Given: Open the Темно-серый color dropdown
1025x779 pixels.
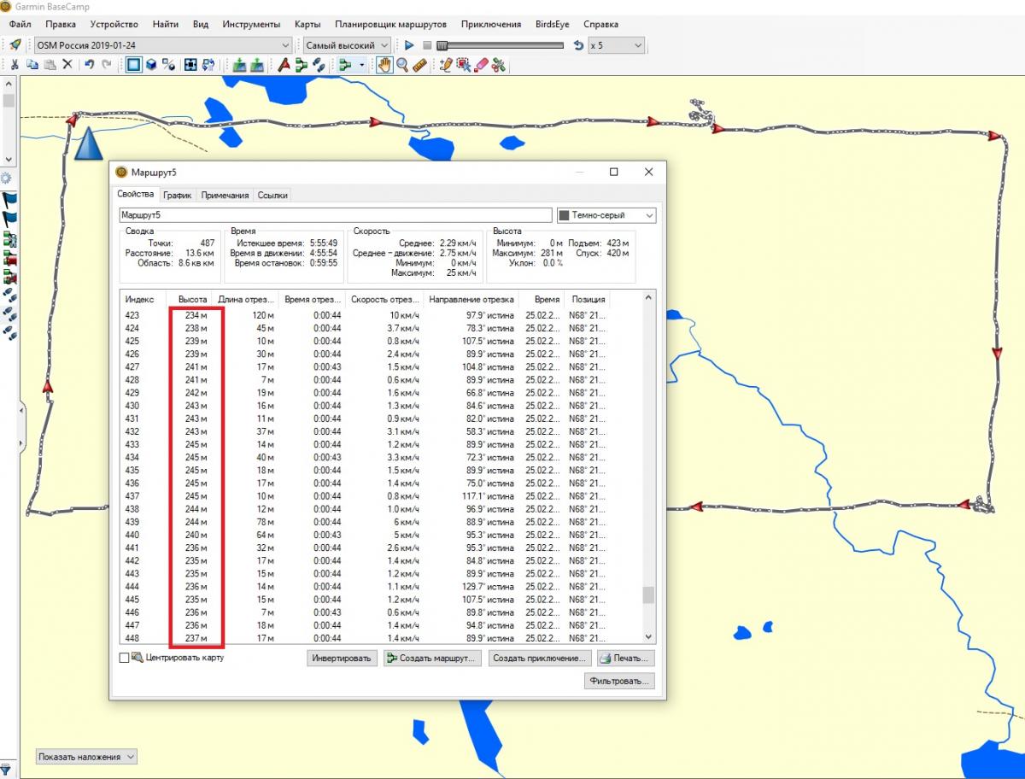Looking at the screenshot, I should pyautogui.click(x=606, y=216).
